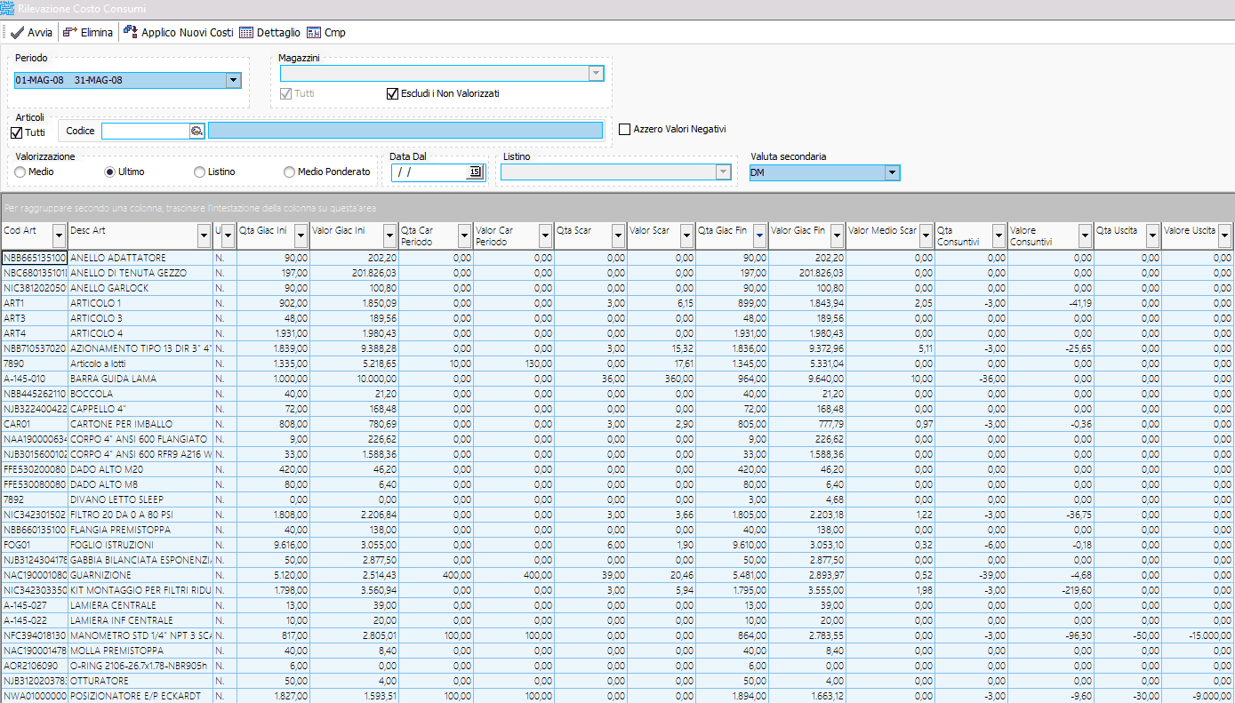Click the article description field beside Codice
1235x703 pixels.
[x=405, y=131]
